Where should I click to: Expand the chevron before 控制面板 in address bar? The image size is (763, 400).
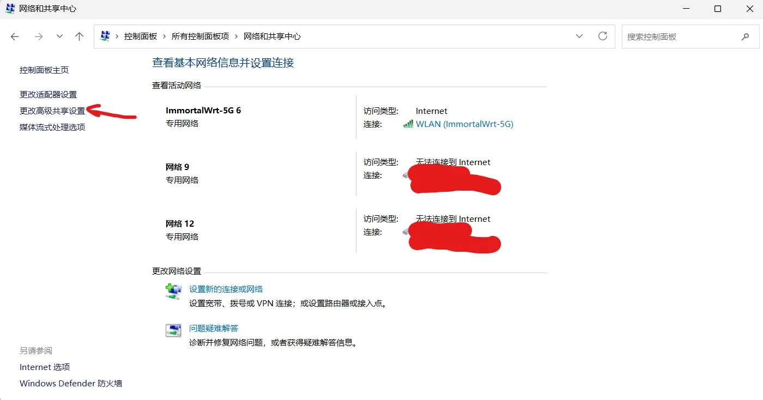(x=117, y=37)
